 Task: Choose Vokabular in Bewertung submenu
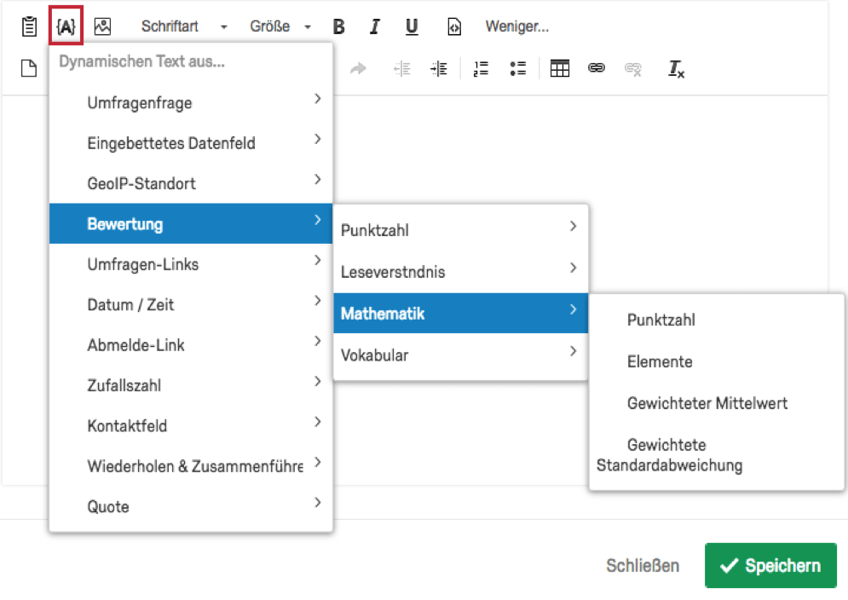(x=461, y=355)
